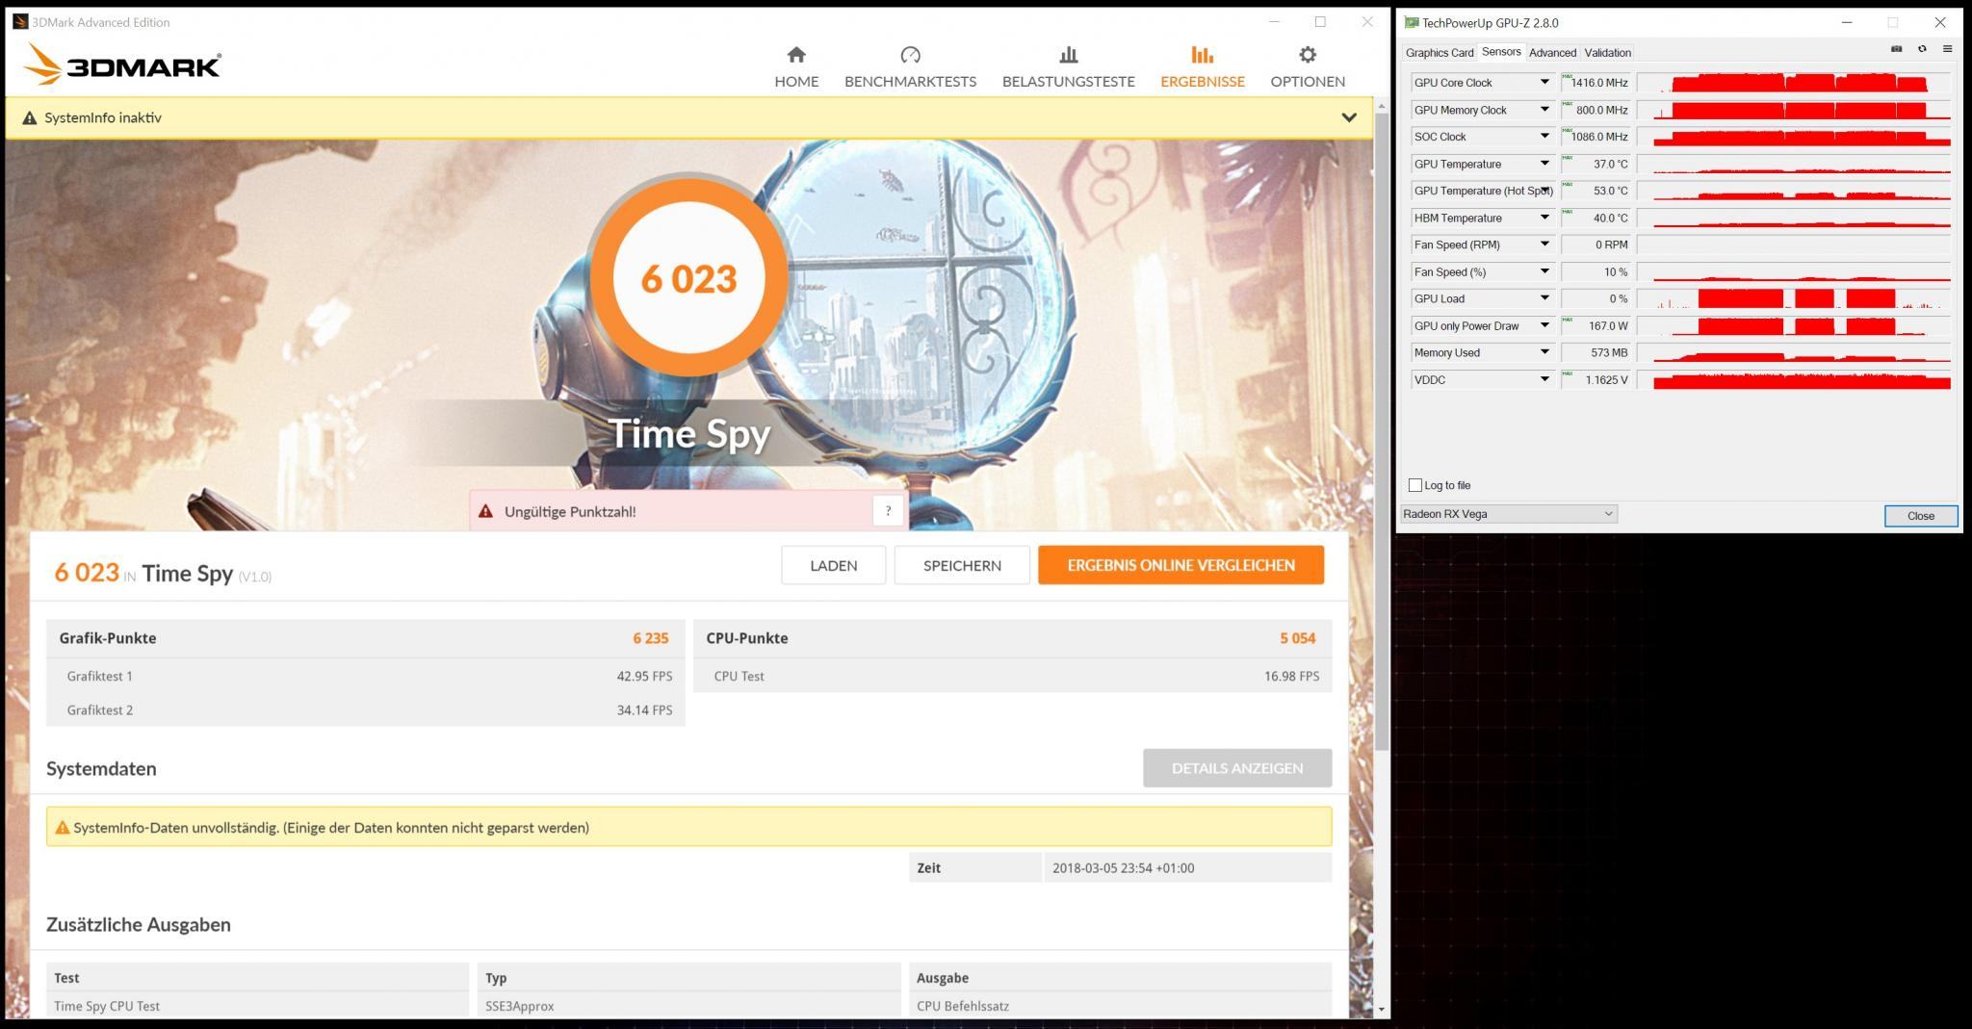The image size is (1972, 1029).
Task: Click the LADEN button
Action: (x=833, y=565)
